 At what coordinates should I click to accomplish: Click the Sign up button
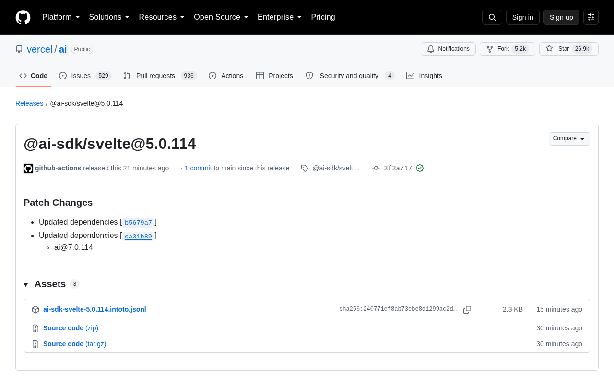[x=561, y=17]
